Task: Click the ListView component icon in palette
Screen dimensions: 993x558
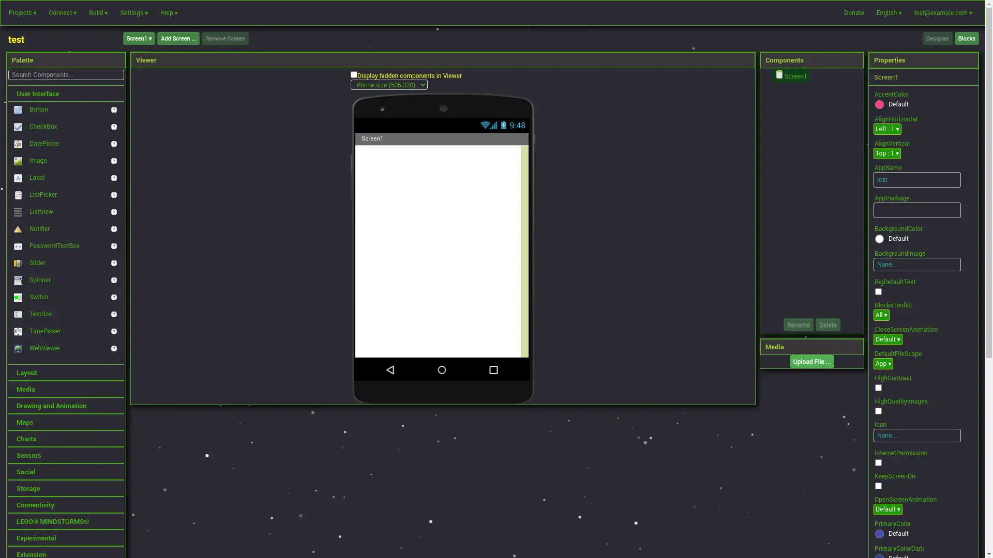Action: coord(19,212)
